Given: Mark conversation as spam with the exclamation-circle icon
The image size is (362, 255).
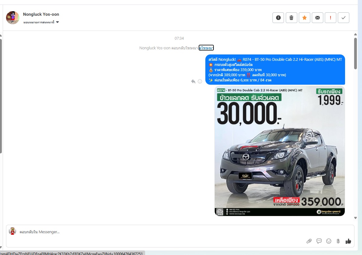Looking at the screenshot, I should [x=278, y=18].
